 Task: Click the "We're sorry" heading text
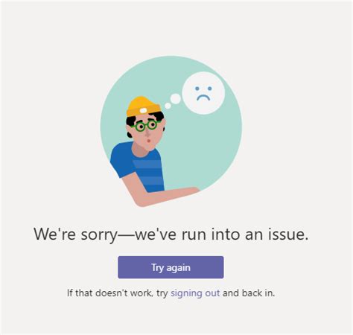pos(75,234)
